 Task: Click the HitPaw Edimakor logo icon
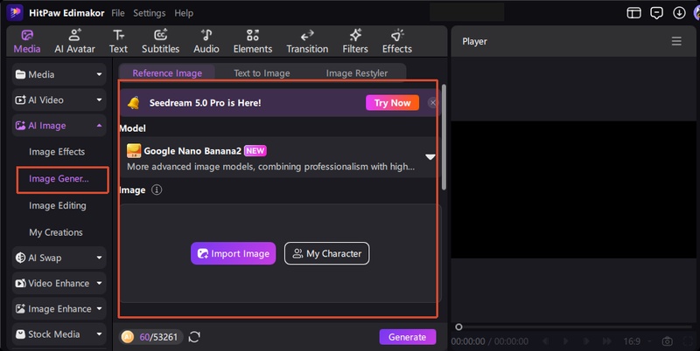click(15, 12)
